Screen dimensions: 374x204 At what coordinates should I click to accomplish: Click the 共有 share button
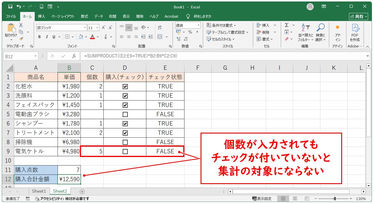(359, 17)
